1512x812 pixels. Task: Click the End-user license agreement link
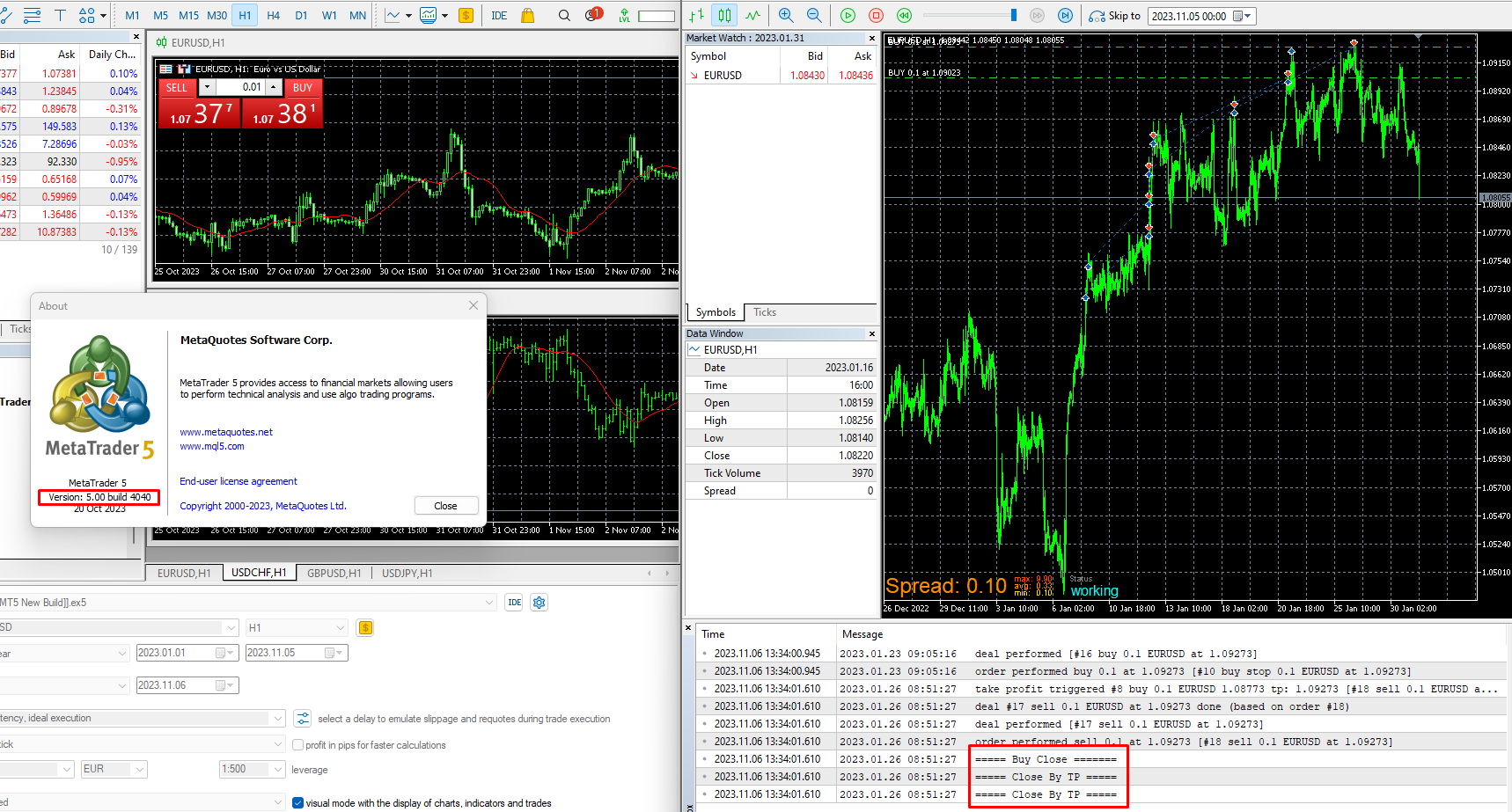239,481
